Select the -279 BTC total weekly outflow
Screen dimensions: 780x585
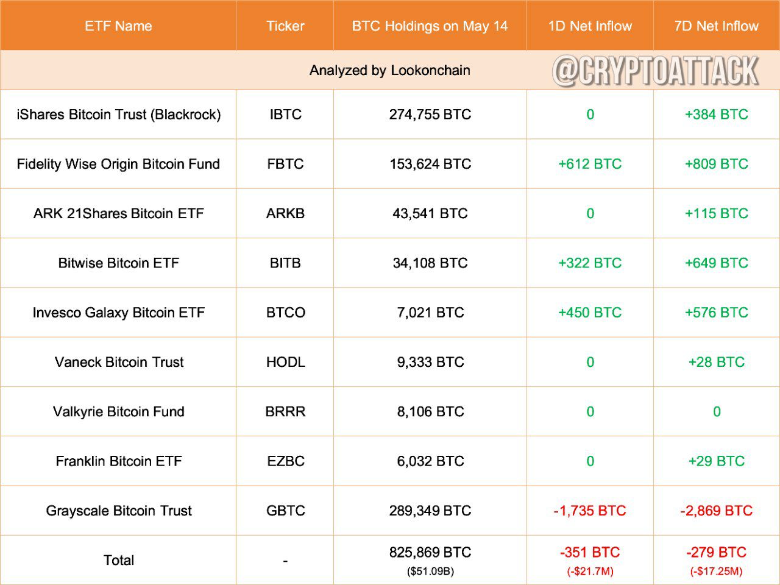(x=717, y=553)
